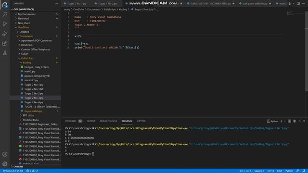The width and height of the screenshot is (308, 173).
Task: Click UTF-8 encoding in status bar
Action: (270, 171)
